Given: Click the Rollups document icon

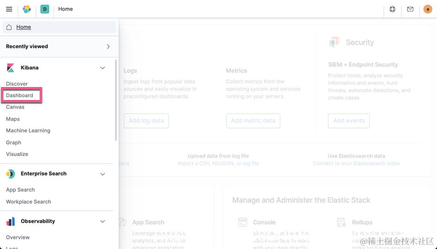Looking at the screenshot, I should (x=342, y=222).
